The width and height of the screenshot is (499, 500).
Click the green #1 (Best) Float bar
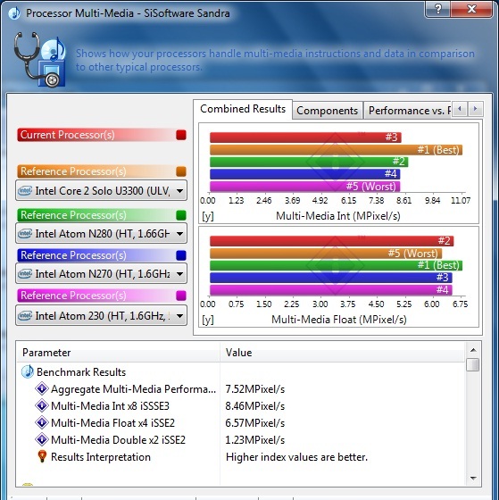pos(336,265)
